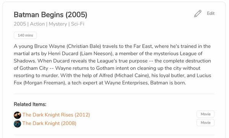Open The Dark Knight Rises poster thumbnail
The width and height of the screenshot is (229, 138).
[18, 115]
